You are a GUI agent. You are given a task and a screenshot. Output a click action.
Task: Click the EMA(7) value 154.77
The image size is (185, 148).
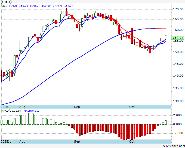pos(69,6)
